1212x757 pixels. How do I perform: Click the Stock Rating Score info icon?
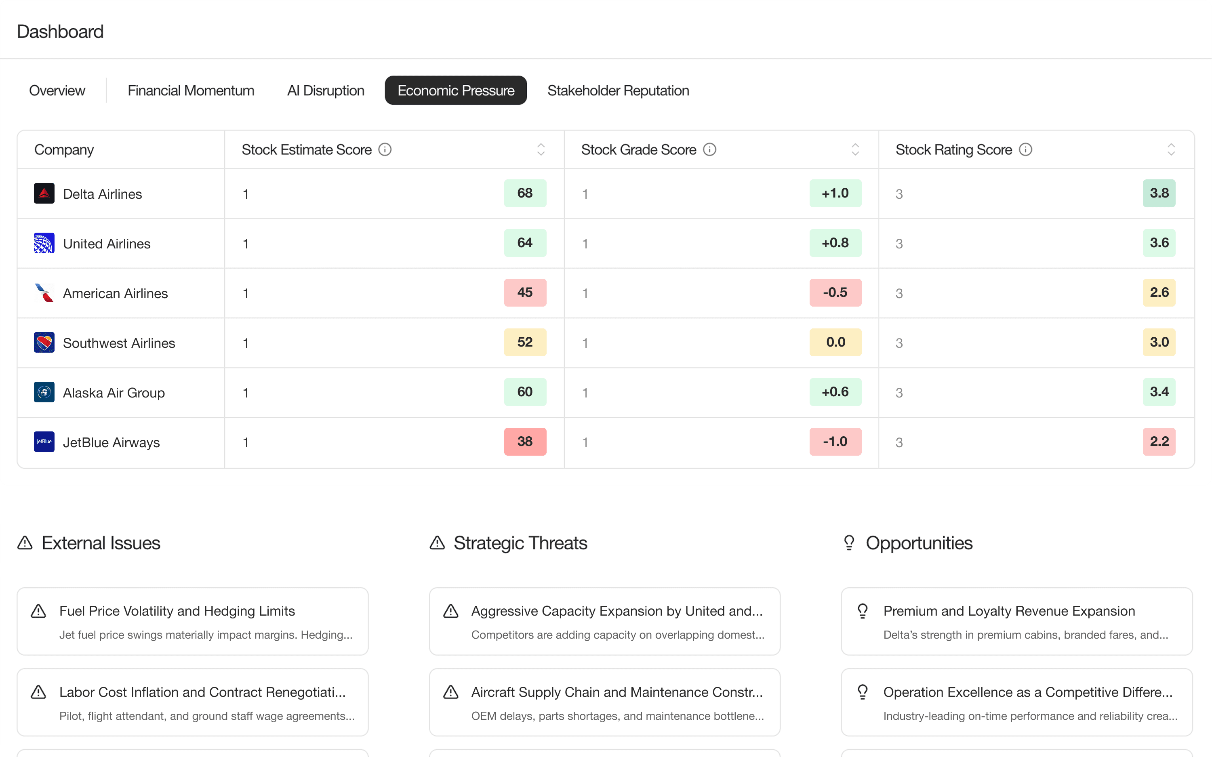point(1025,149)
